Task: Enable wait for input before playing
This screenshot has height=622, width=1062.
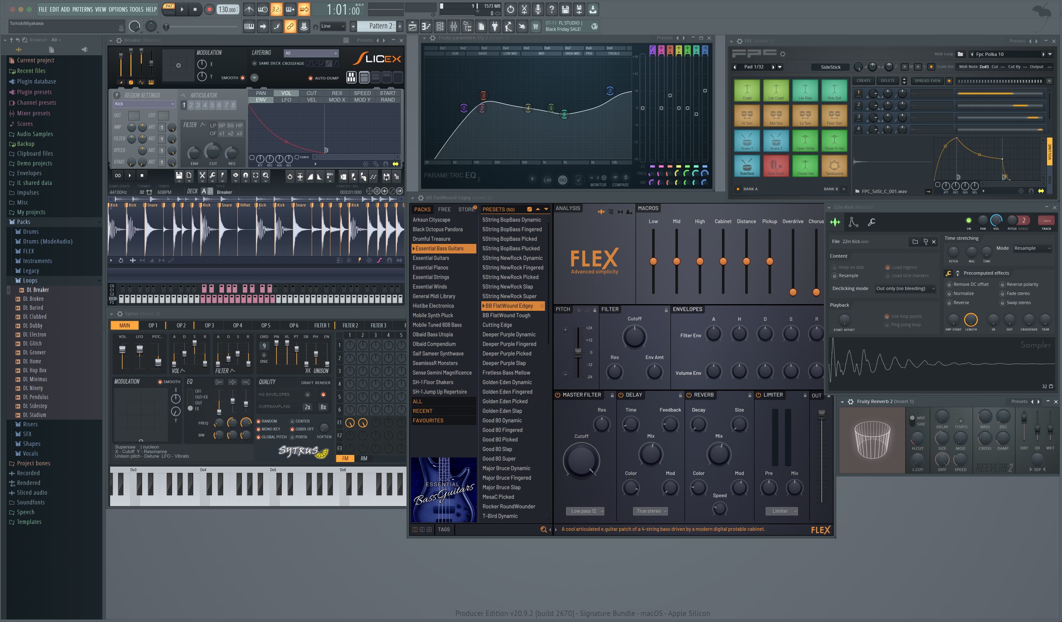Action: point(263,9)
